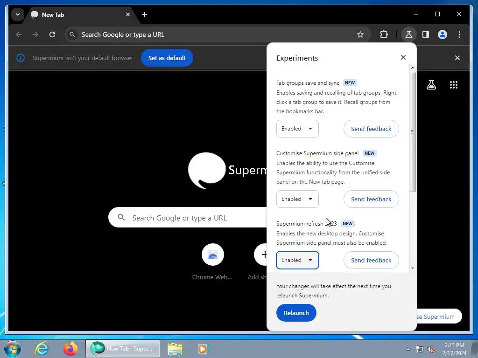
Task: Toggle the Experiments flask toolbar icon
Action: 409,34
